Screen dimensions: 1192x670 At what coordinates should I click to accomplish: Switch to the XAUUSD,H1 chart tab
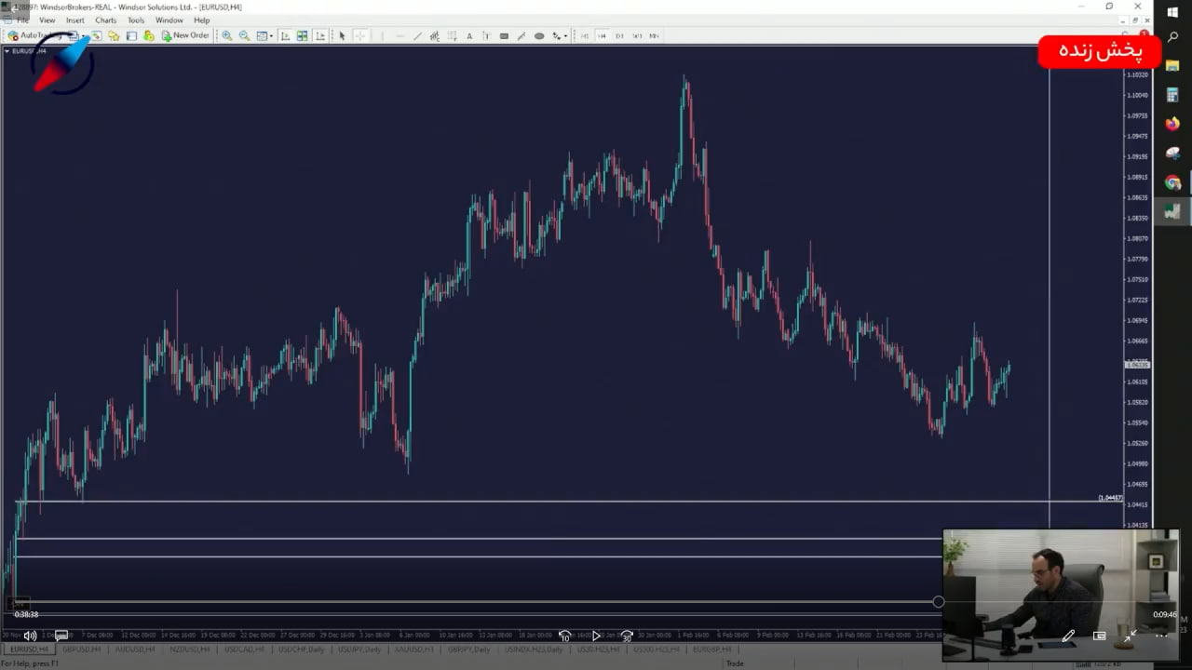(x=414, y=650)
